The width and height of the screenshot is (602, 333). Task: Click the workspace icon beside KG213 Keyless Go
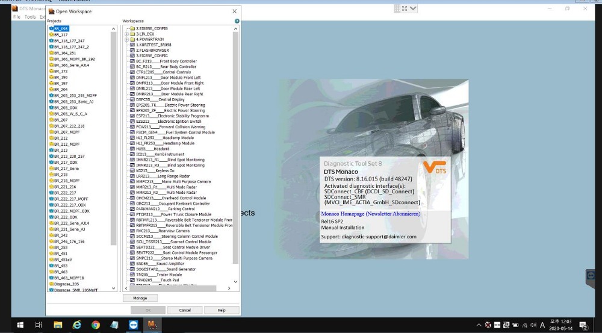[x=132, y=170]
